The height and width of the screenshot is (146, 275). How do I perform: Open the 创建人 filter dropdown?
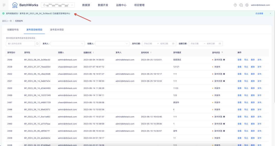(112, 43)
